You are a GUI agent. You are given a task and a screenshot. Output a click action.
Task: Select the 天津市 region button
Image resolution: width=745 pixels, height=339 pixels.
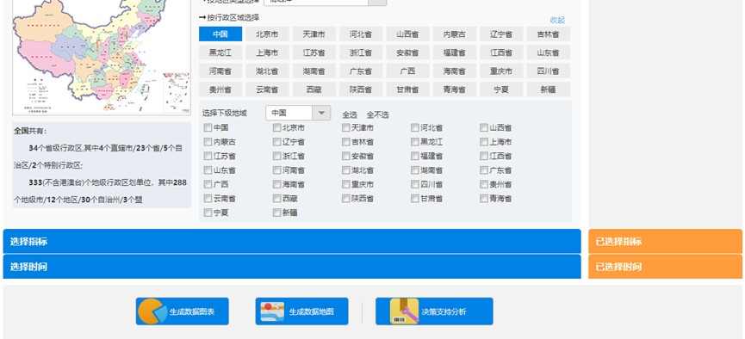point(314,34)
